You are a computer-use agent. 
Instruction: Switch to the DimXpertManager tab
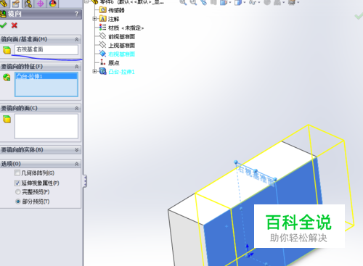tap(40, 4)
